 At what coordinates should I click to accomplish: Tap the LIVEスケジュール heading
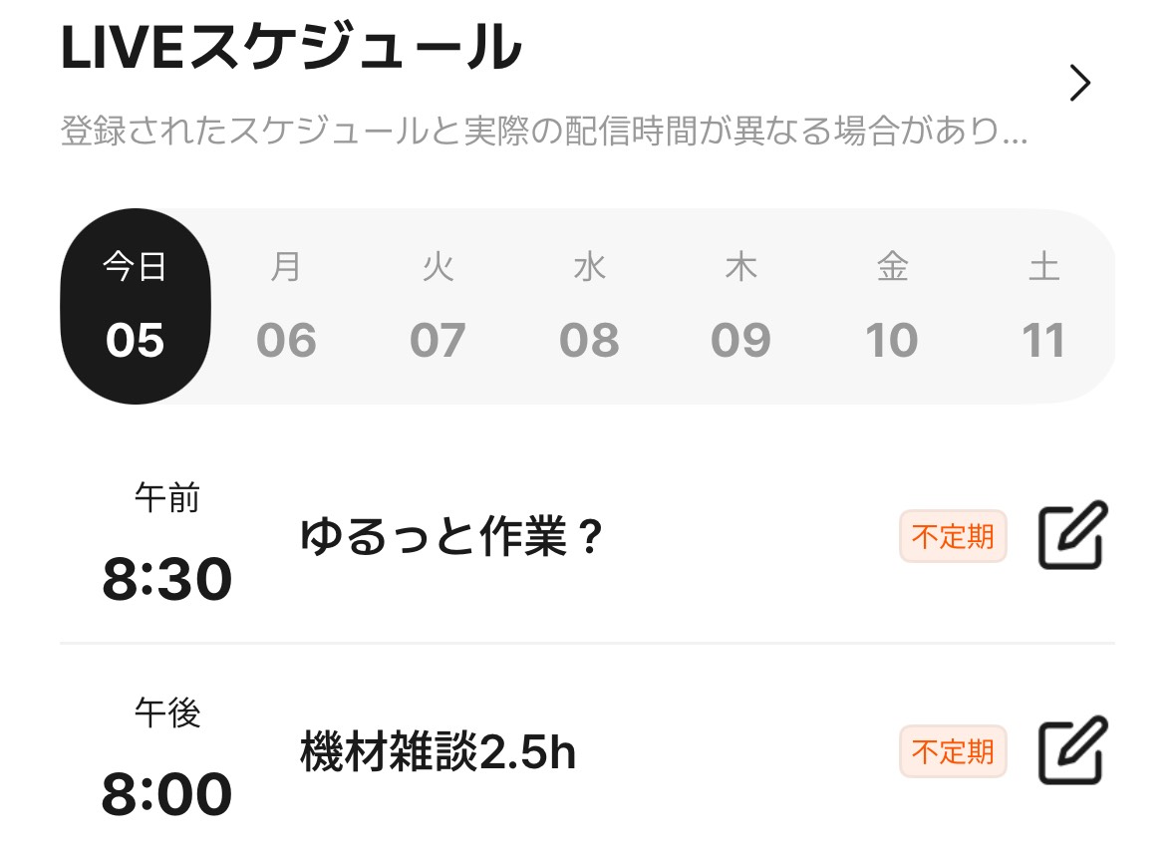point(291,48)
